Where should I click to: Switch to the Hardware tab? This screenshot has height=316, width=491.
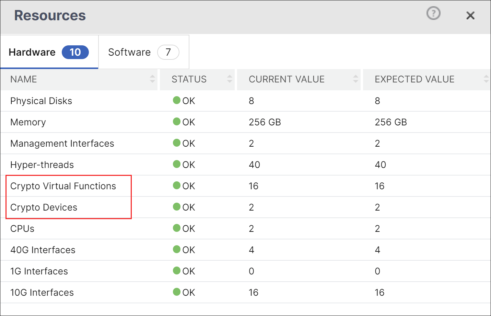[49, 52]
